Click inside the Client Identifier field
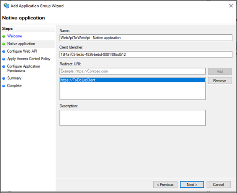 click(x=146, y=55)
